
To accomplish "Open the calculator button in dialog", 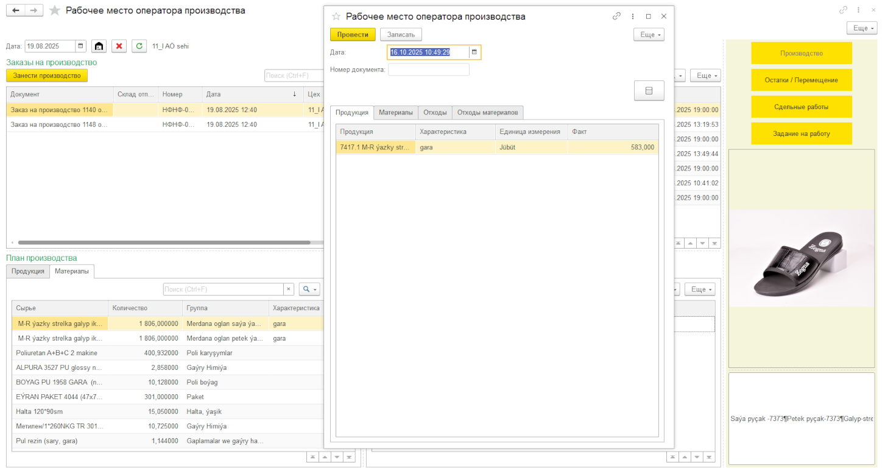I will (649, 91).
